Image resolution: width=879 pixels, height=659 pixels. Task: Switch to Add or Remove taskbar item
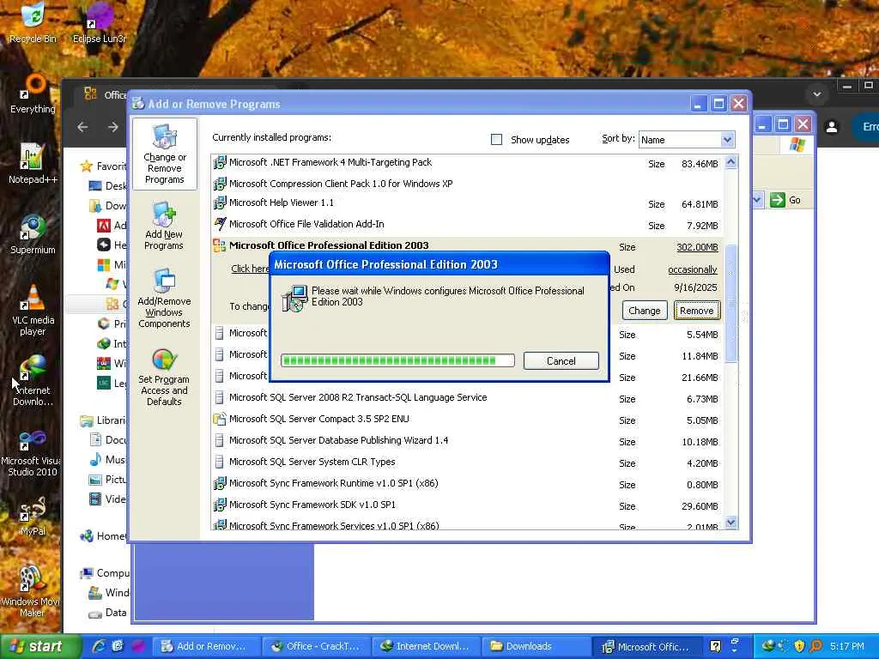(207, 646)
